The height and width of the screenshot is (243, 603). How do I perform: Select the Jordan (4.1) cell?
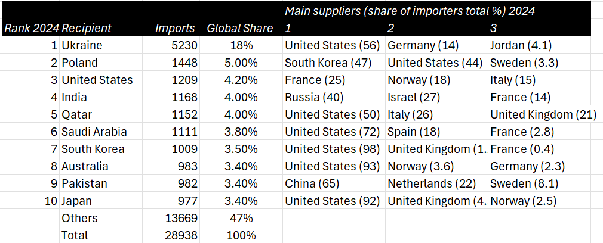(x=539, y=46)
